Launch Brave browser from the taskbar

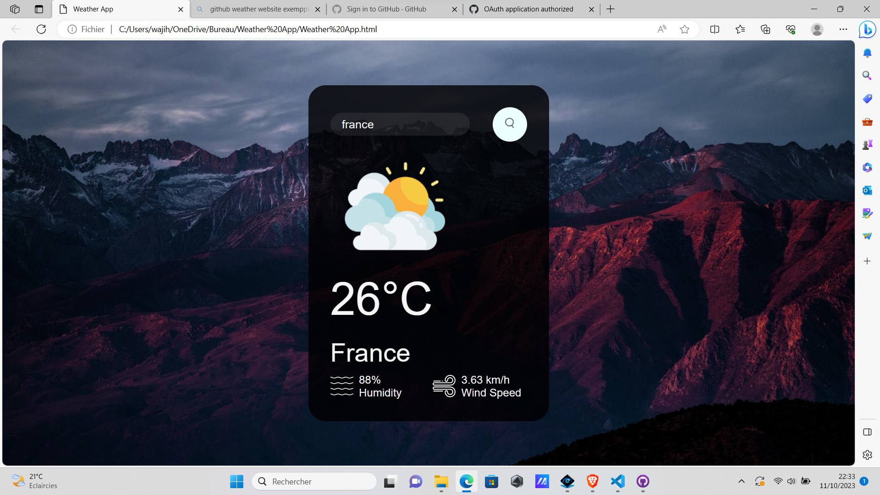[592, 482]
